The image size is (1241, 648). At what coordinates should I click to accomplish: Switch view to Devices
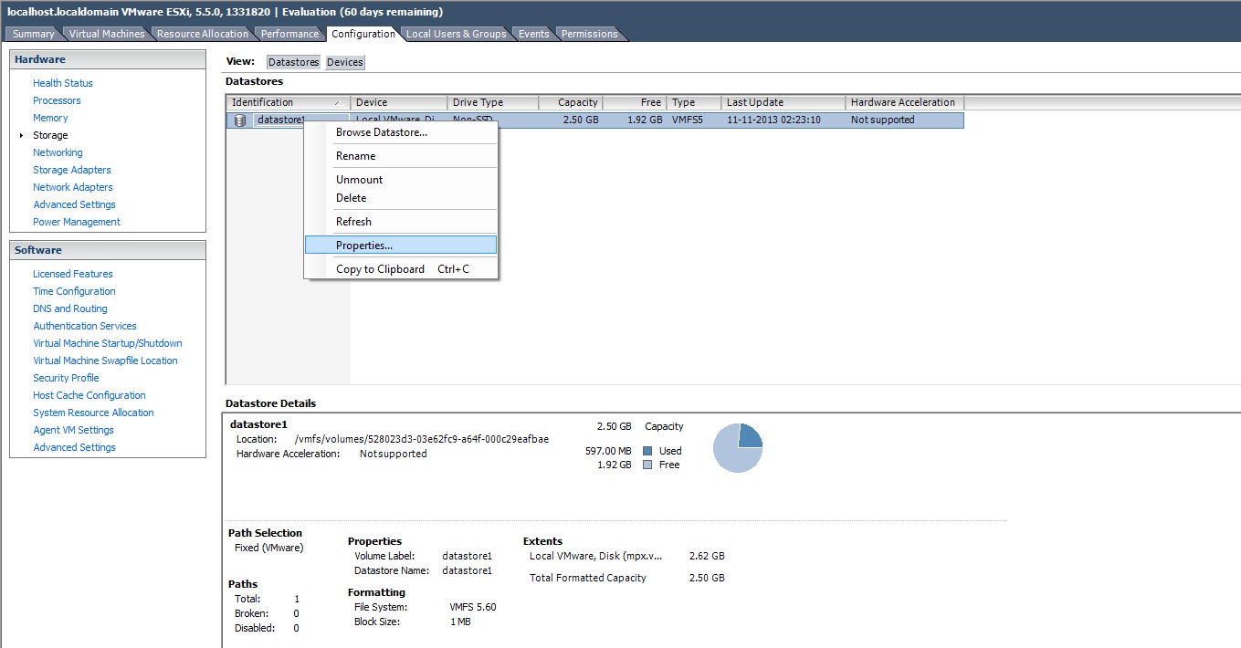345,62
